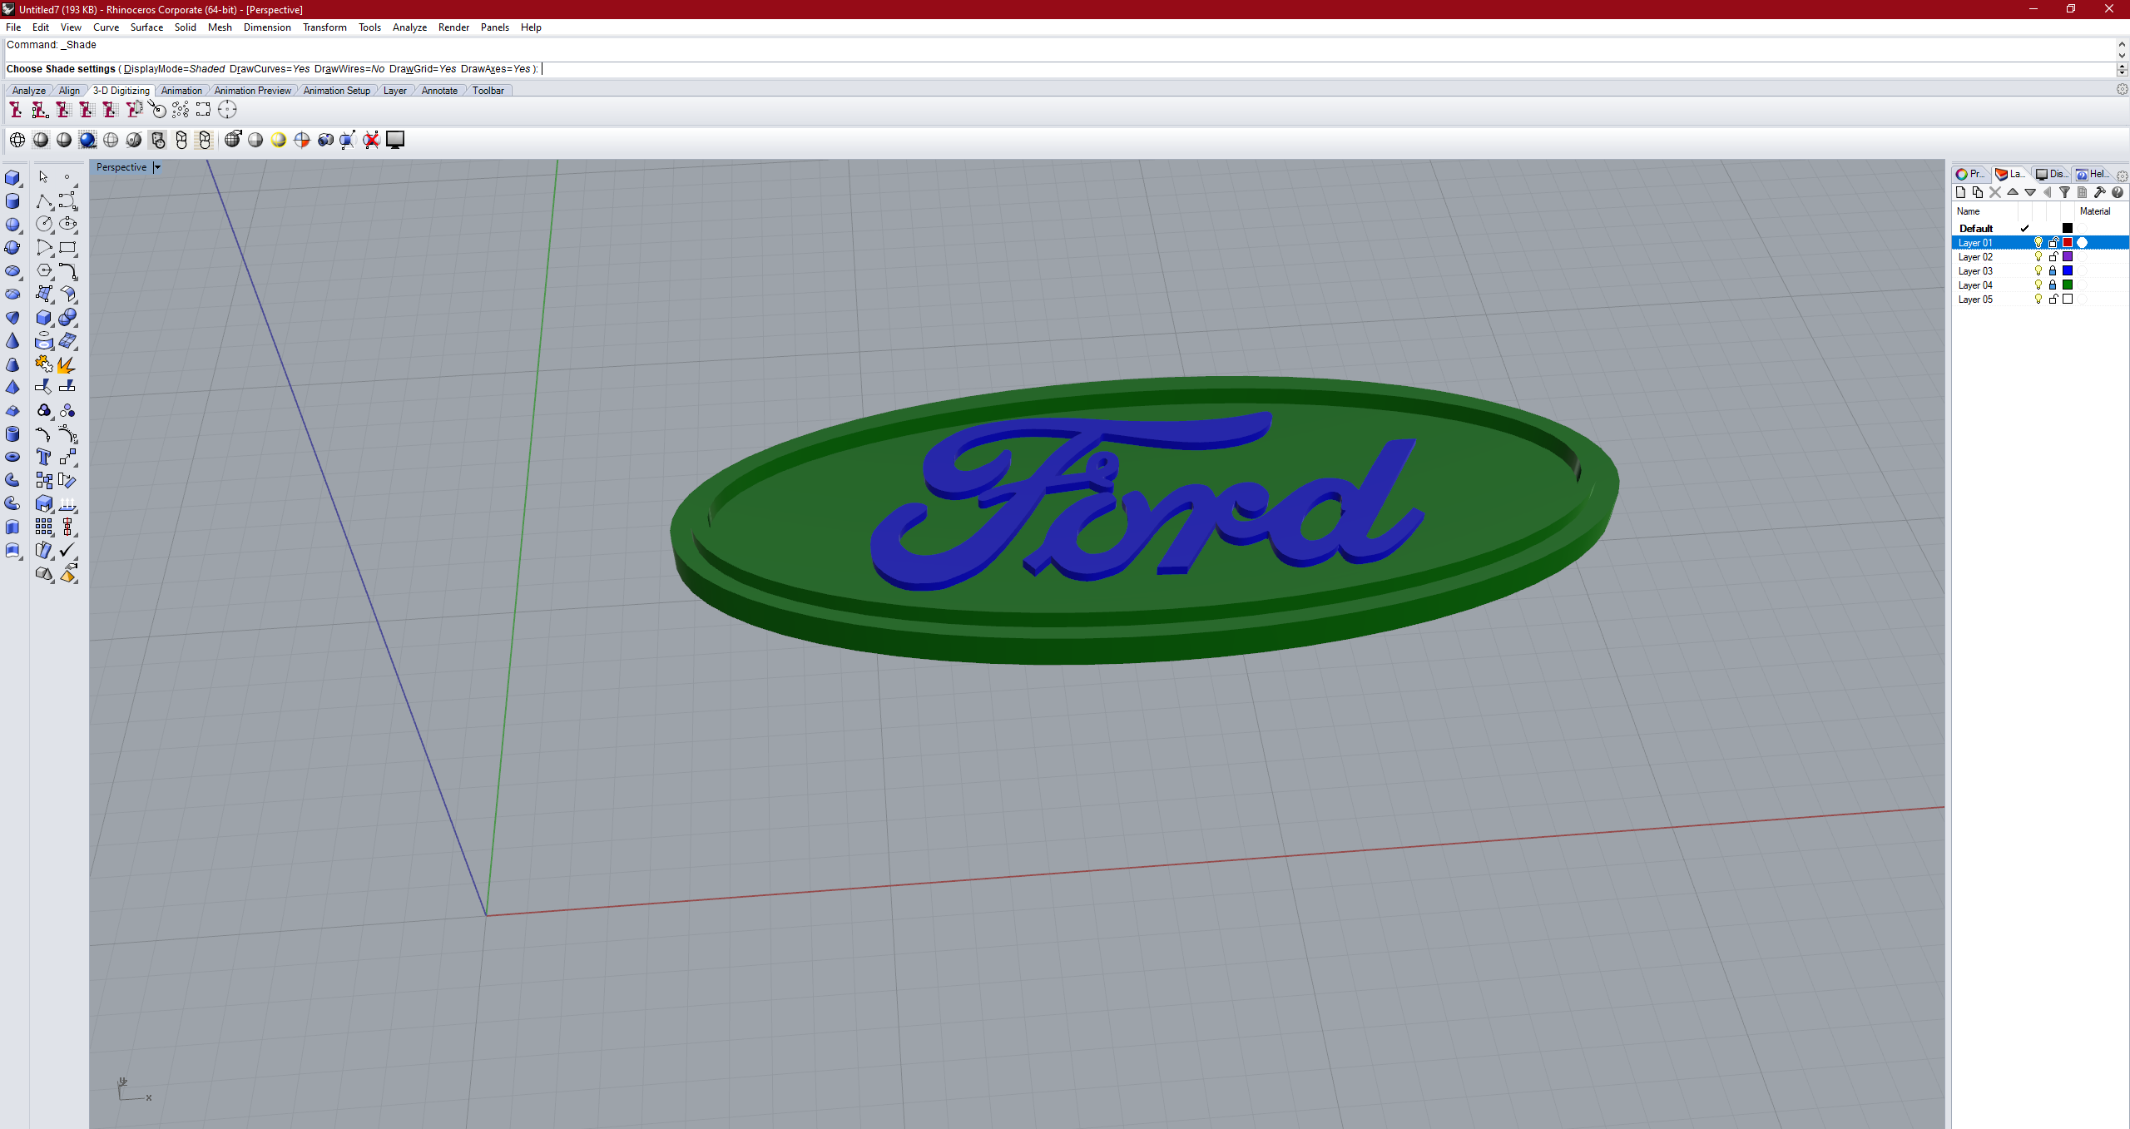Click the Text object tool

pos(44,457)
